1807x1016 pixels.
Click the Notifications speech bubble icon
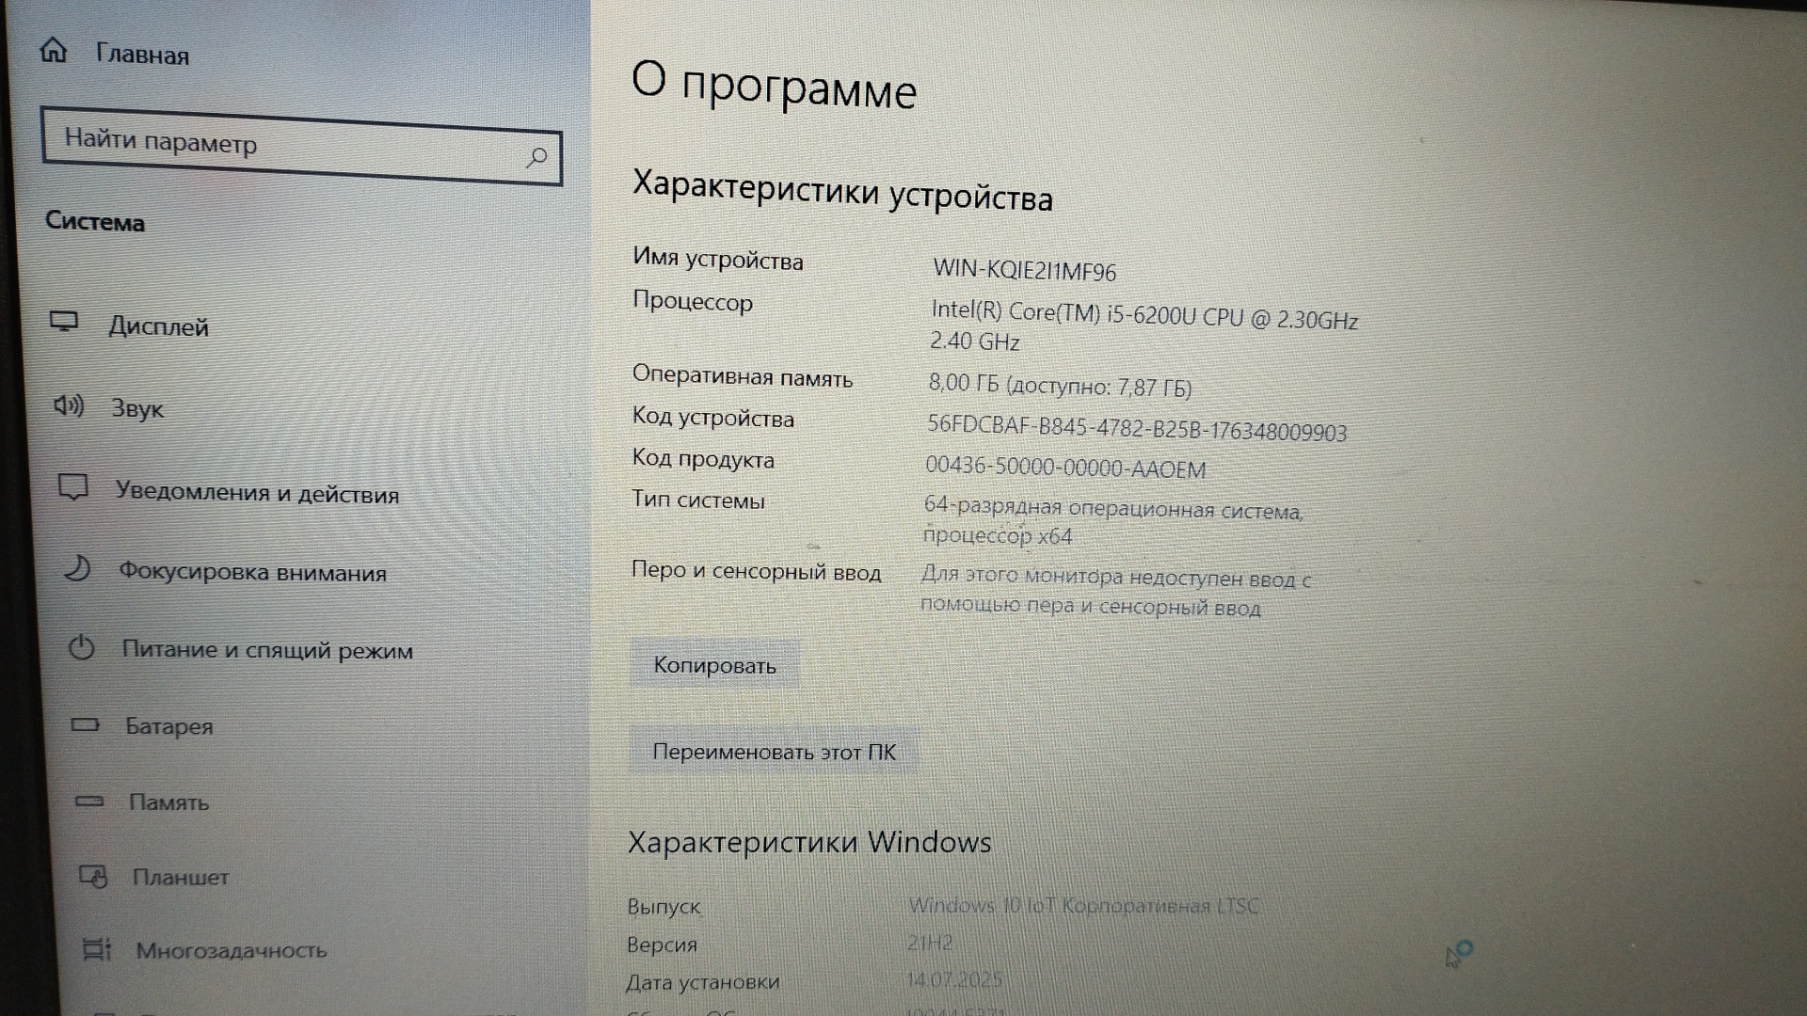pyautogui.click(x=73, y=487)
